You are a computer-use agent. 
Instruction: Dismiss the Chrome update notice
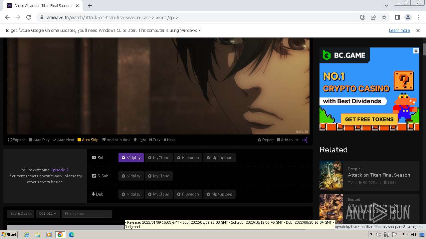click(x=418, y=30)
